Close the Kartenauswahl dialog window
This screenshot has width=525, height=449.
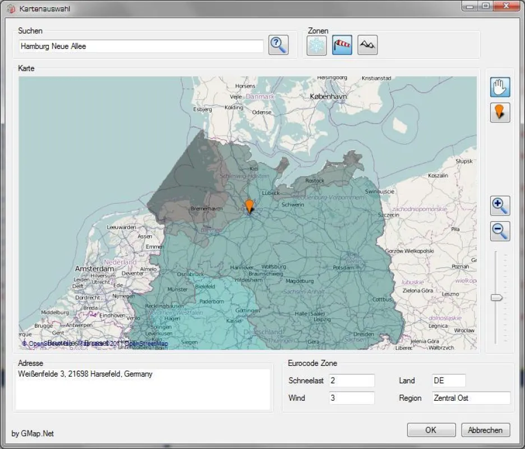506,6
